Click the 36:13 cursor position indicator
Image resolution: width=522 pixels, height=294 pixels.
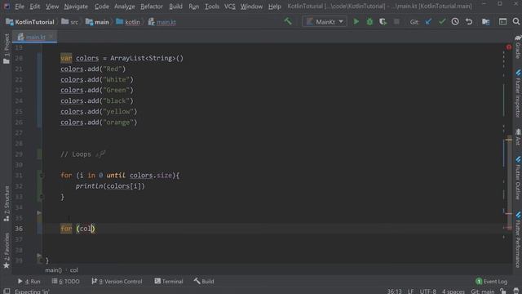(x=394, y=292)
